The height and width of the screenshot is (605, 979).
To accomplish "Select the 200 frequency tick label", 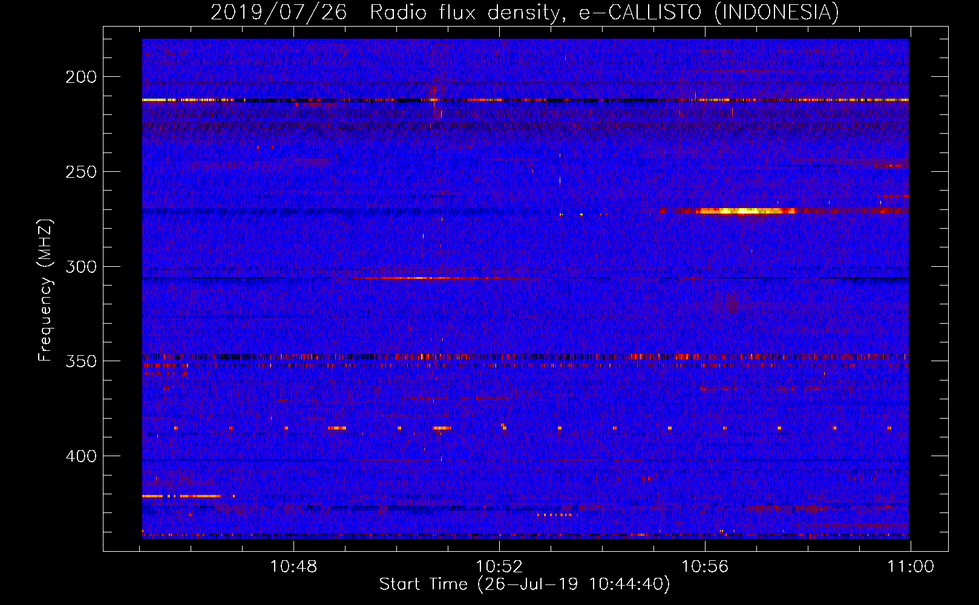I will pyautogui.click(x=81, y=77).
